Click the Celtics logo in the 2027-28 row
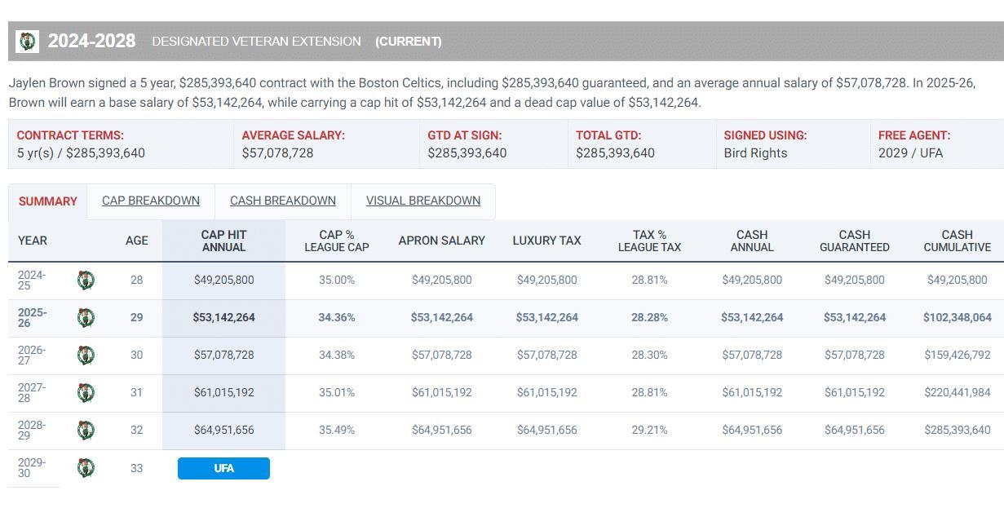Viewport: 1004px width, 508px height. (86, 392)
